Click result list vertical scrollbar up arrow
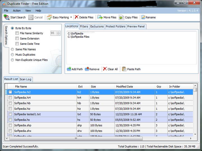The width and height of the screenshot is (202, 151). click(x=195, y=86)
